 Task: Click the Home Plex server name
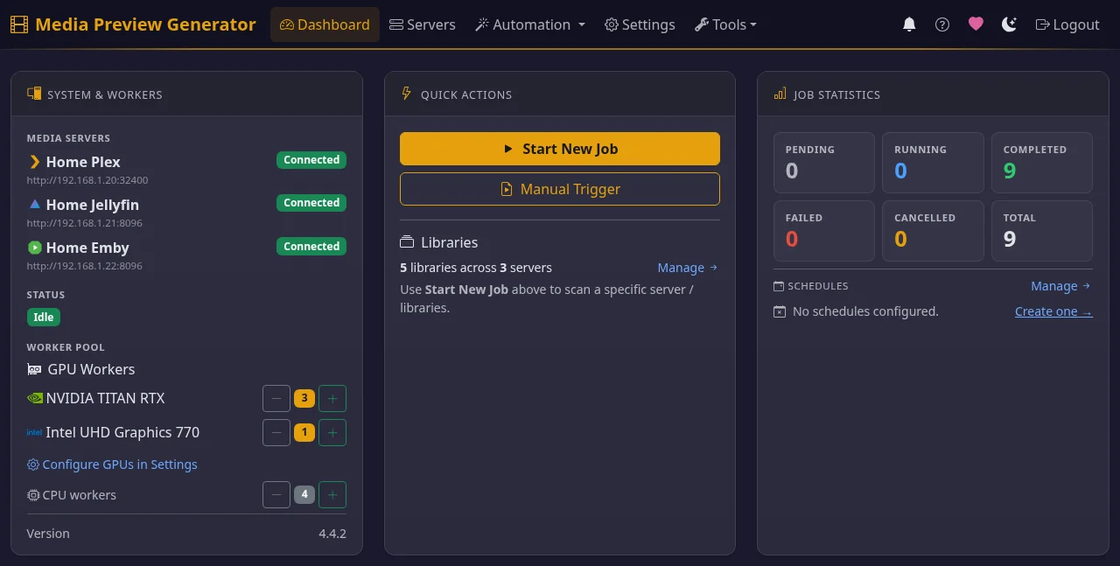click(83, 162)
